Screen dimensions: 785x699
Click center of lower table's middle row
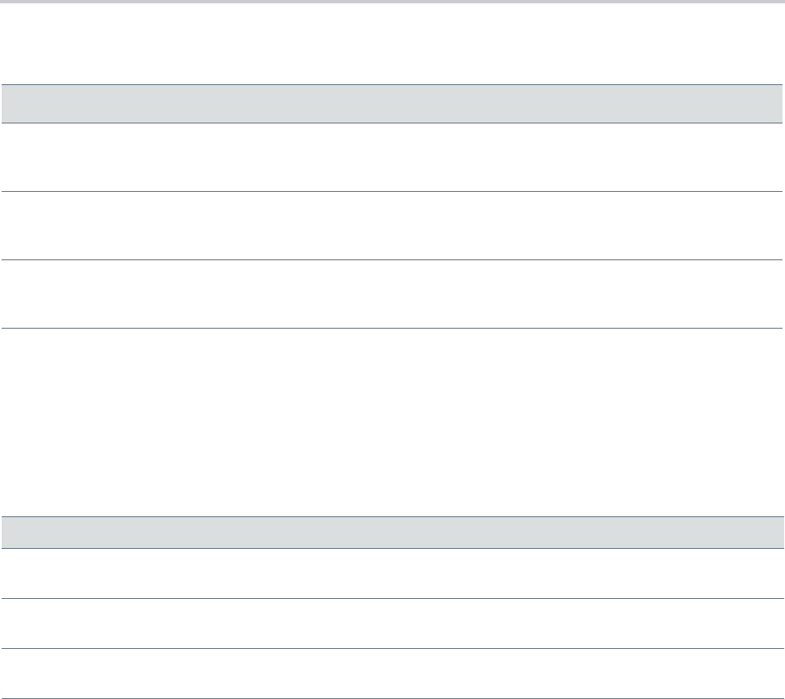(x=392, y=623)
